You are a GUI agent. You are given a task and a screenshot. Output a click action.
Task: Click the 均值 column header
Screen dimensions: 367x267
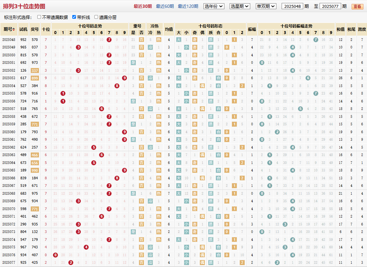coord(169,29)
